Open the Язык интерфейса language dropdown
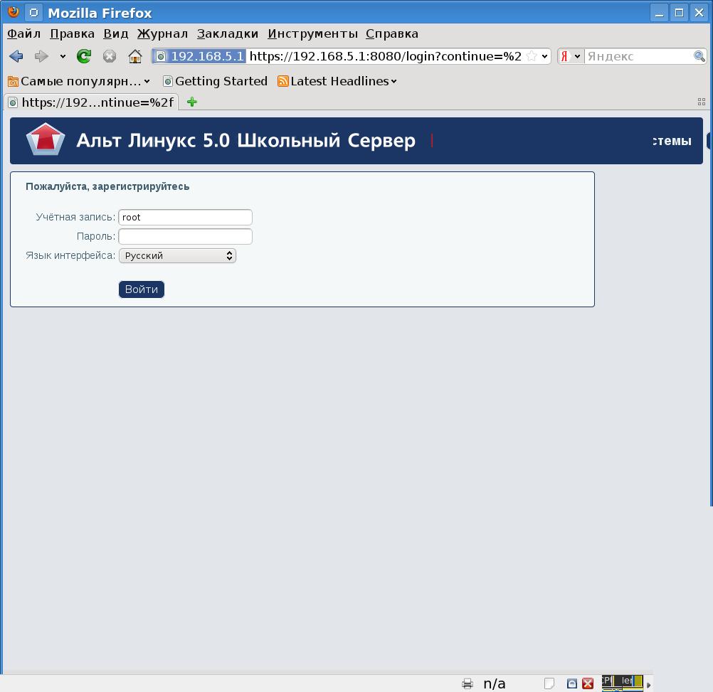Viewport: 713px width, 692px height. tap(177, 255)
